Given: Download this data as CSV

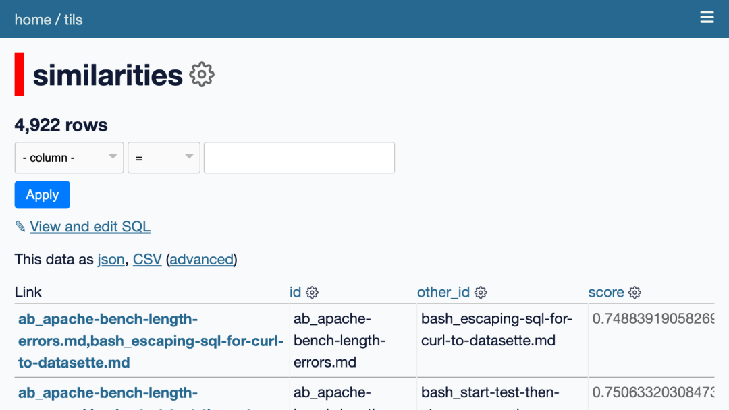Looking at the screenshot, I should click(x=147, y=260).
